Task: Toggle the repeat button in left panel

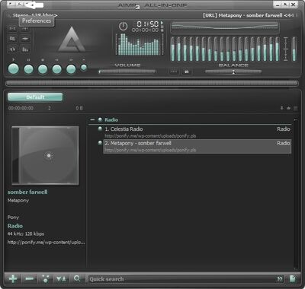Action: pyautogui.click(x=12, y=49)
